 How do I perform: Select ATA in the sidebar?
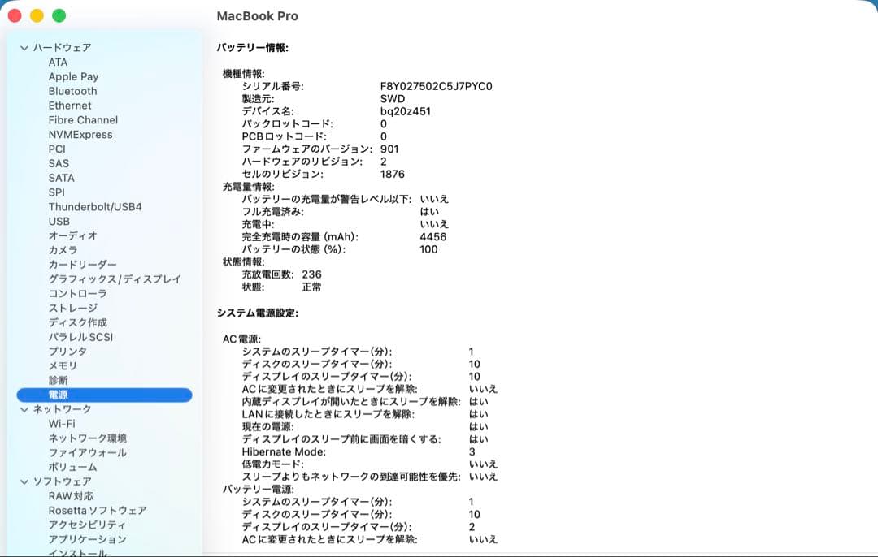[x=58, y=62]
